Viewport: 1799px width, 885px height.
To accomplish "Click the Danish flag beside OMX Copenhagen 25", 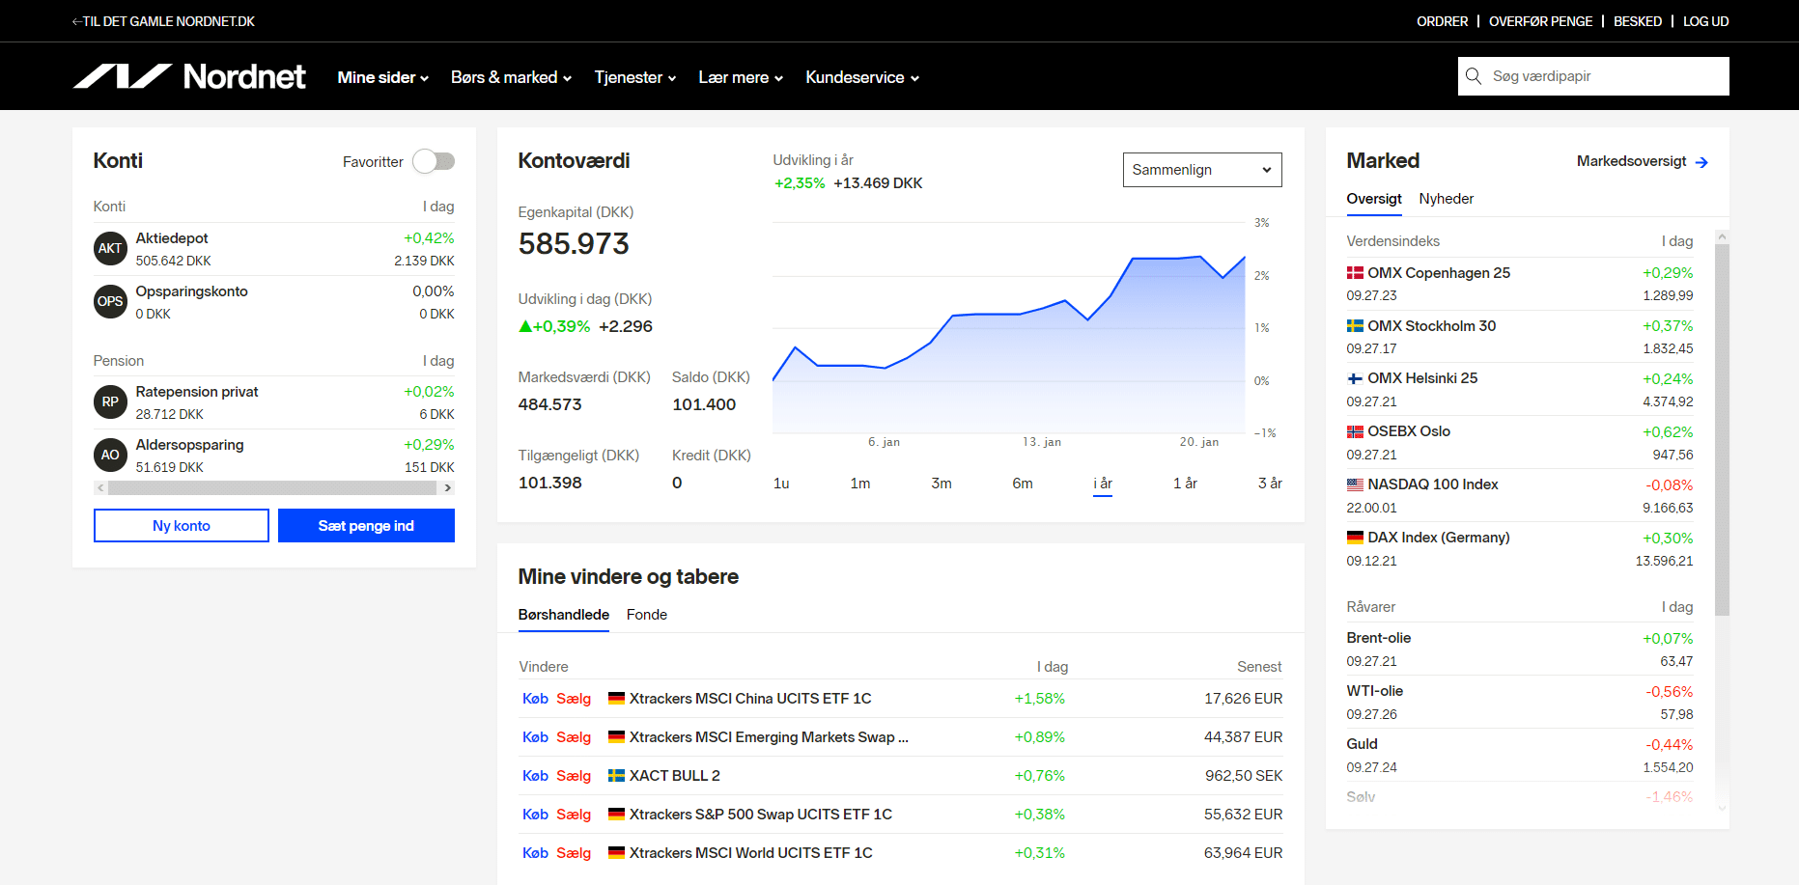I will [x=1355, y=273].
